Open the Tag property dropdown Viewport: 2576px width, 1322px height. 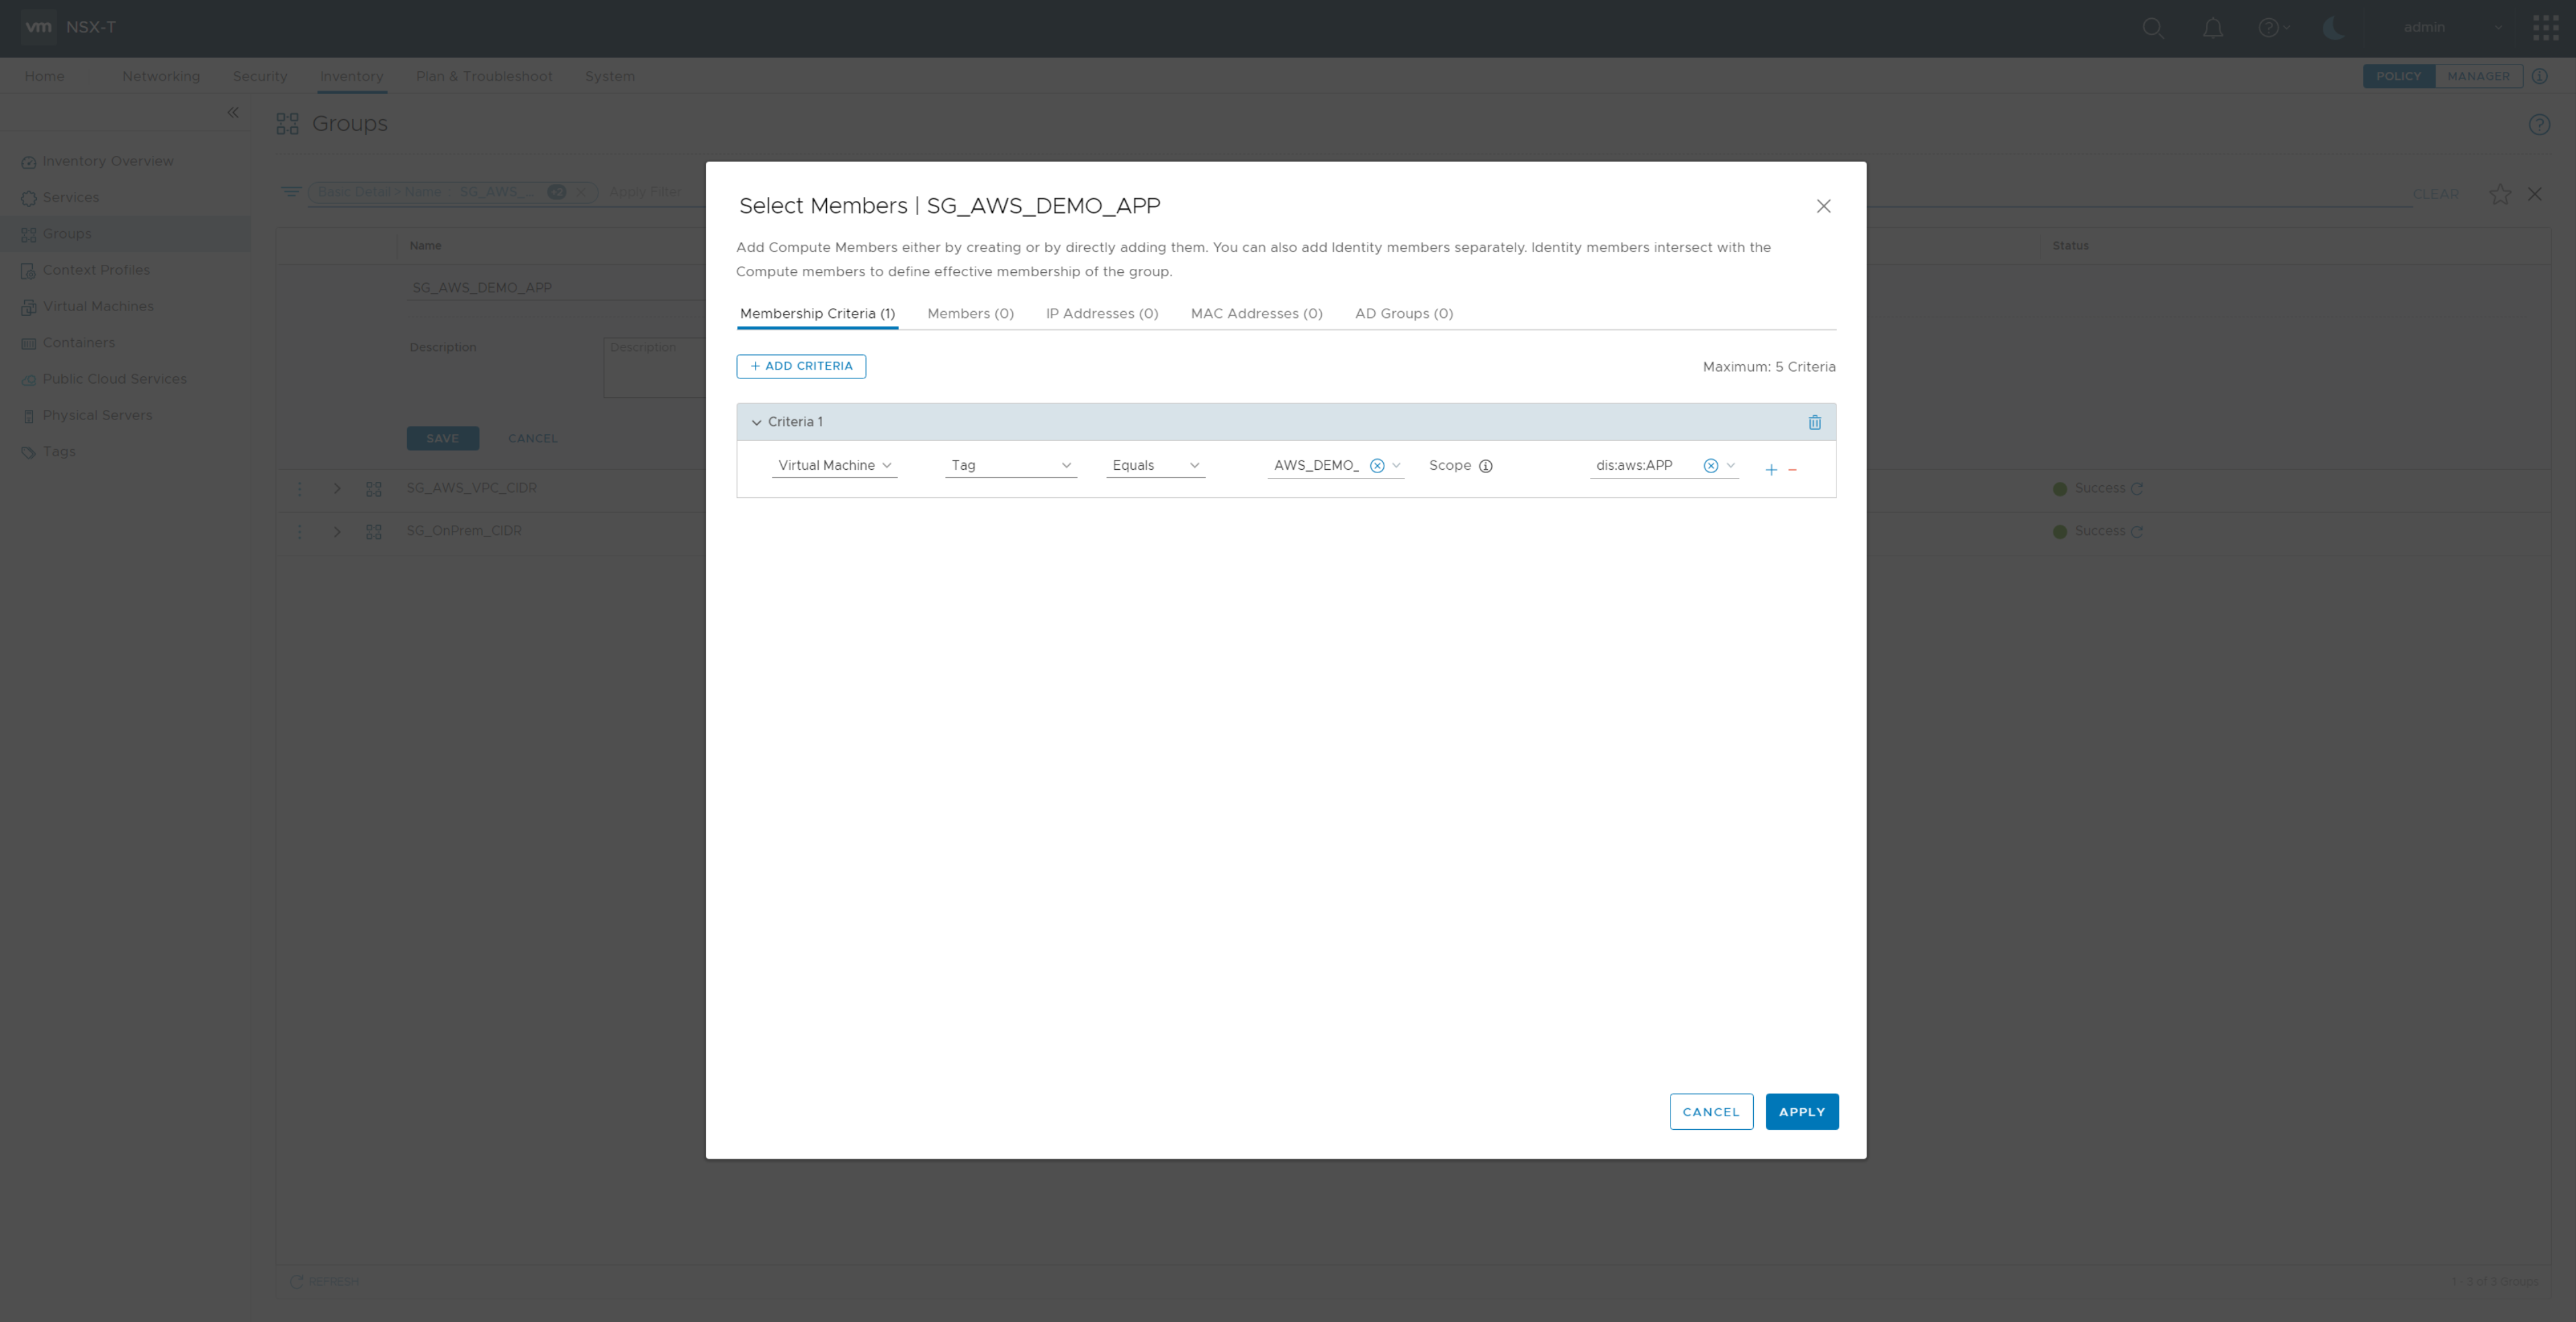coord(1010,465)
